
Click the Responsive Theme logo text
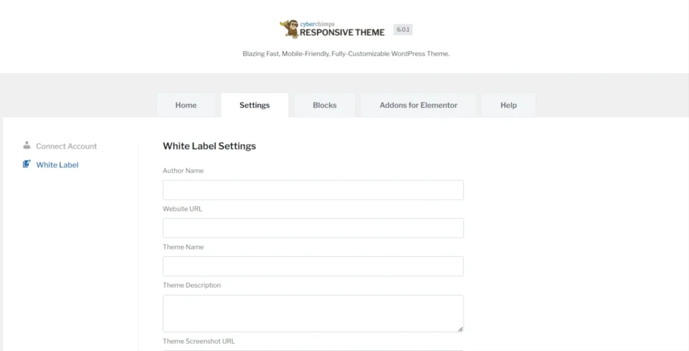click(342, 31)
